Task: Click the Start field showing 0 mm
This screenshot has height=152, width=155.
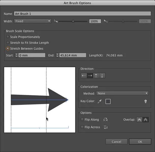Action: 32,55
